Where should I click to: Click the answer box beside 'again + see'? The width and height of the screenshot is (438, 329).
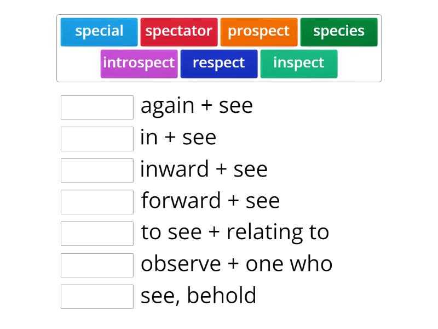(x=97, y=107)
